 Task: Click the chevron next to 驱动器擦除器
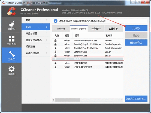(x=47, y=53)
